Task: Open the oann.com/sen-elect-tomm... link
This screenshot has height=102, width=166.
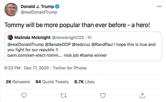Action: pyautogui.click(x=34, y=55)
